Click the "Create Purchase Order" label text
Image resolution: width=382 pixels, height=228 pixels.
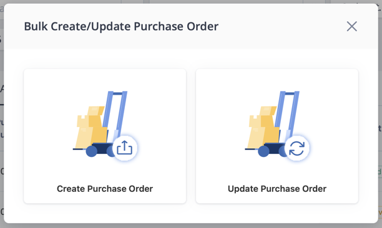coord(105,189)
